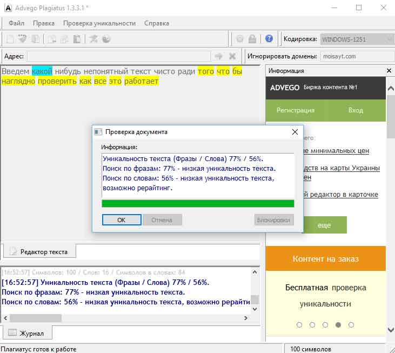395x353 pixels.
Task: Close the Проверка документа dialog
Action: [294, 132]
